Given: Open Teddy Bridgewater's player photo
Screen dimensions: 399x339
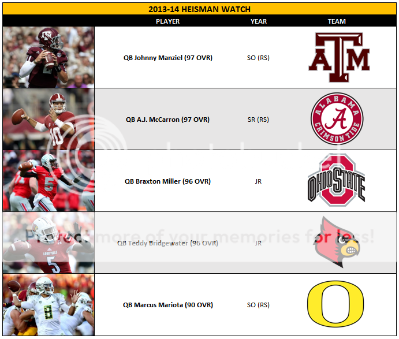Looking at the screenshot, I should [x=49, y=243].
